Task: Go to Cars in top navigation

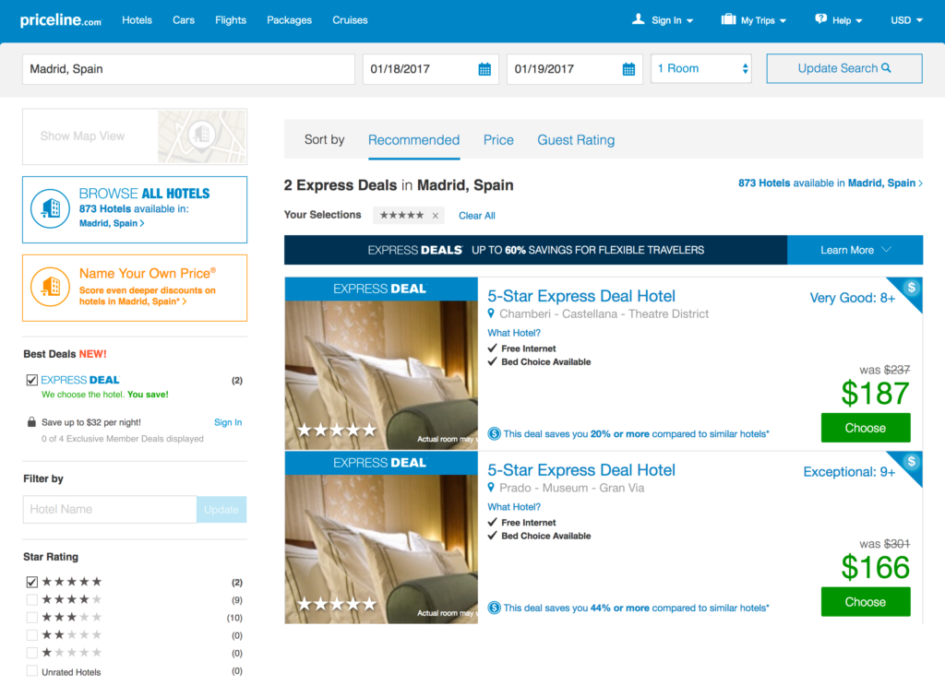Action: pyautogui.click(x=184, y=20)
